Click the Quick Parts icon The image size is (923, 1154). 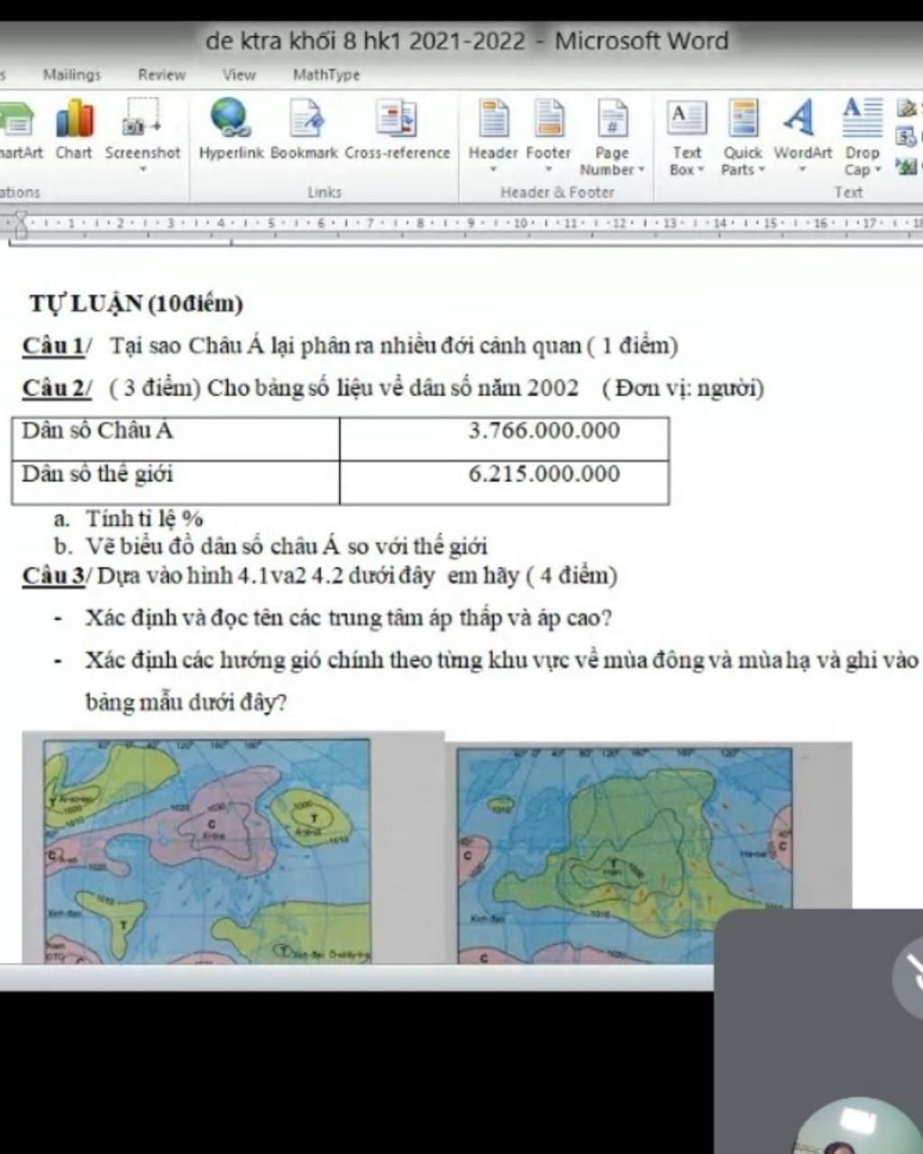click(743, 120)
